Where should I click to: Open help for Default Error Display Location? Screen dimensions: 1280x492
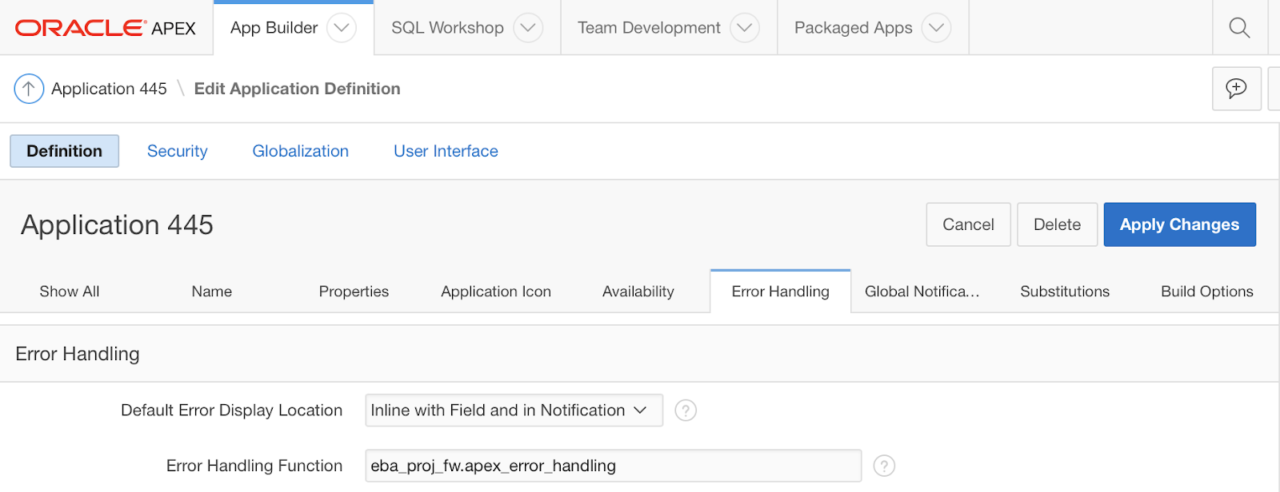(686, 411)
